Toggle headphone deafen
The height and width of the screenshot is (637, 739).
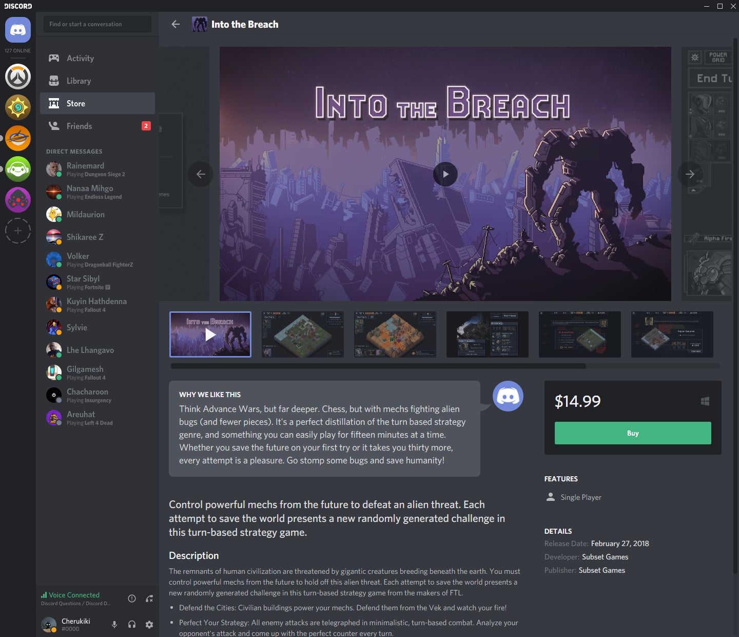132,625
